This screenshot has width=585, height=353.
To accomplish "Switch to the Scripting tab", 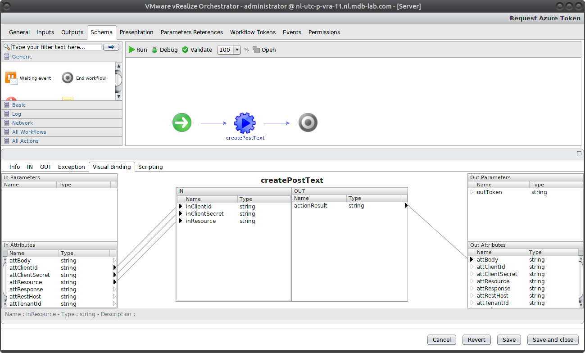I will 150,166.
